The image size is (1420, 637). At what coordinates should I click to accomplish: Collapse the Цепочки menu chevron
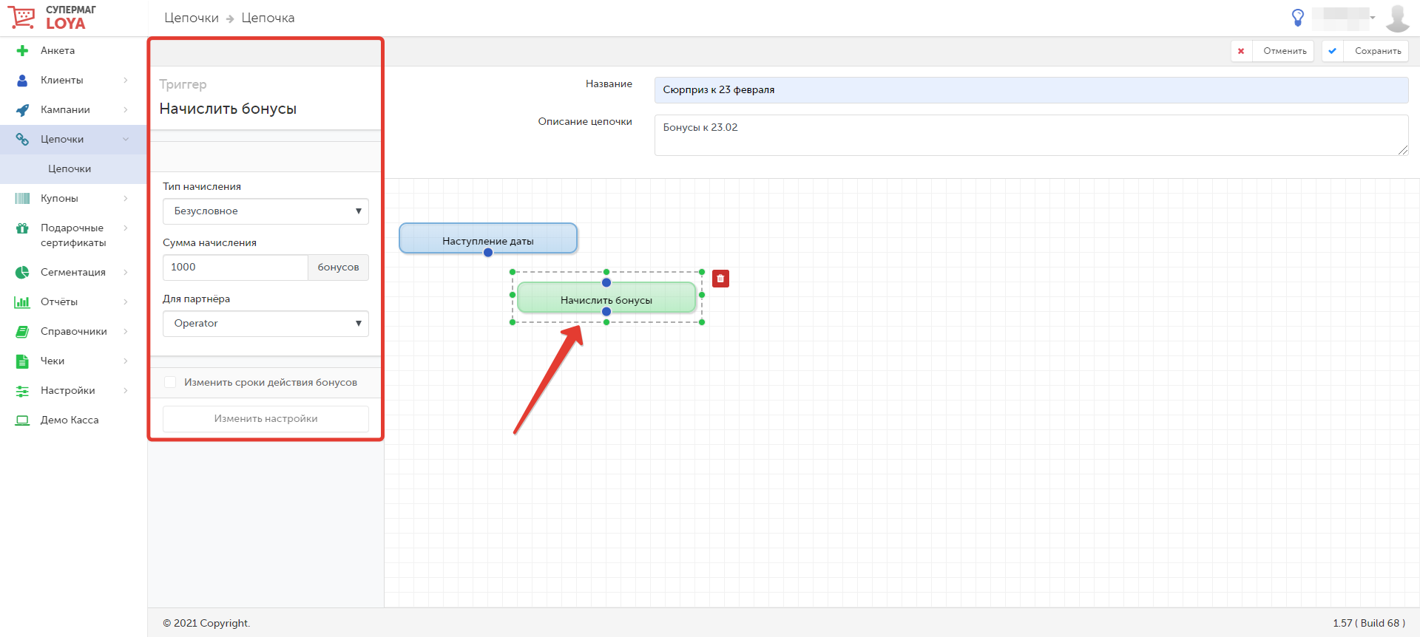point(126,140)
